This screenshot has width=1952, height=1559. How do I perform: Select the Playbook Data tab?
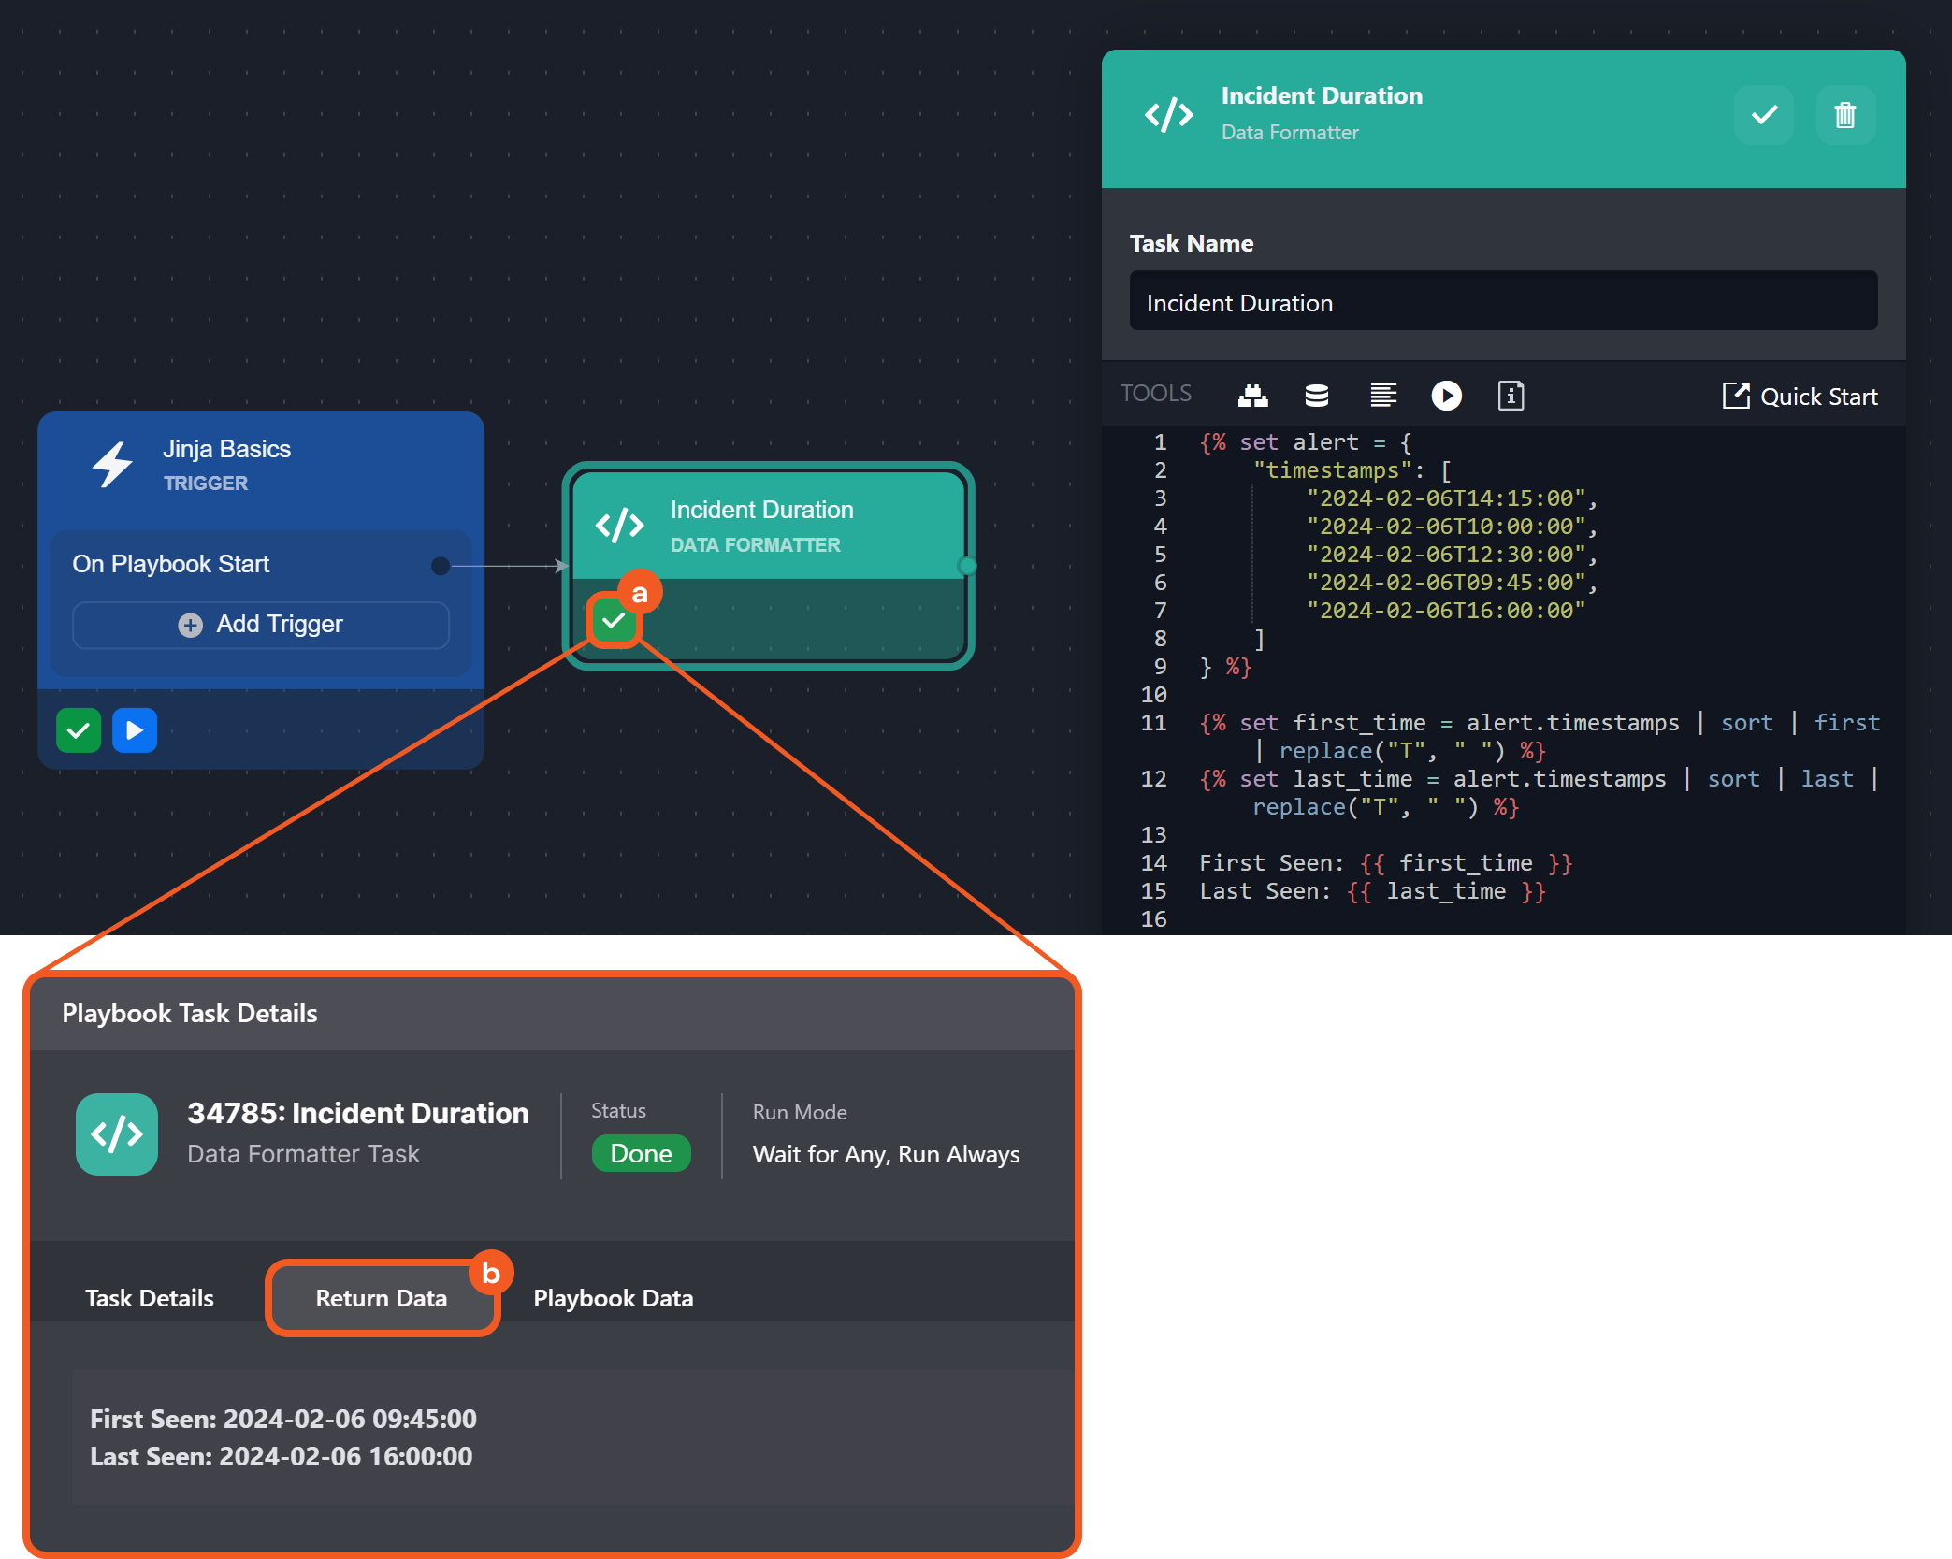pyautogui.click(x=614, y=1298)
